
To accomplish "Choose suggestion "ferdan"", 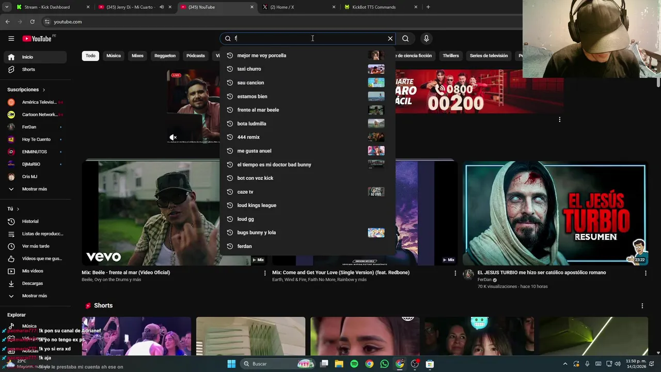I will 307,246.
